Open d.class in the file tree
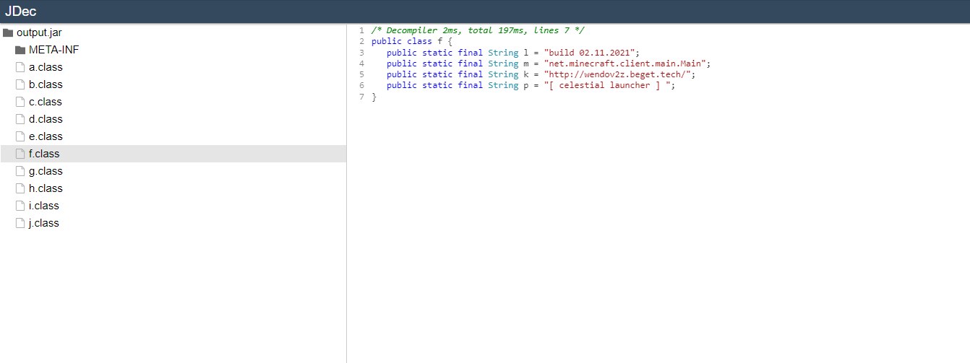This screenshot has width=970, height=363. [46, 119]
